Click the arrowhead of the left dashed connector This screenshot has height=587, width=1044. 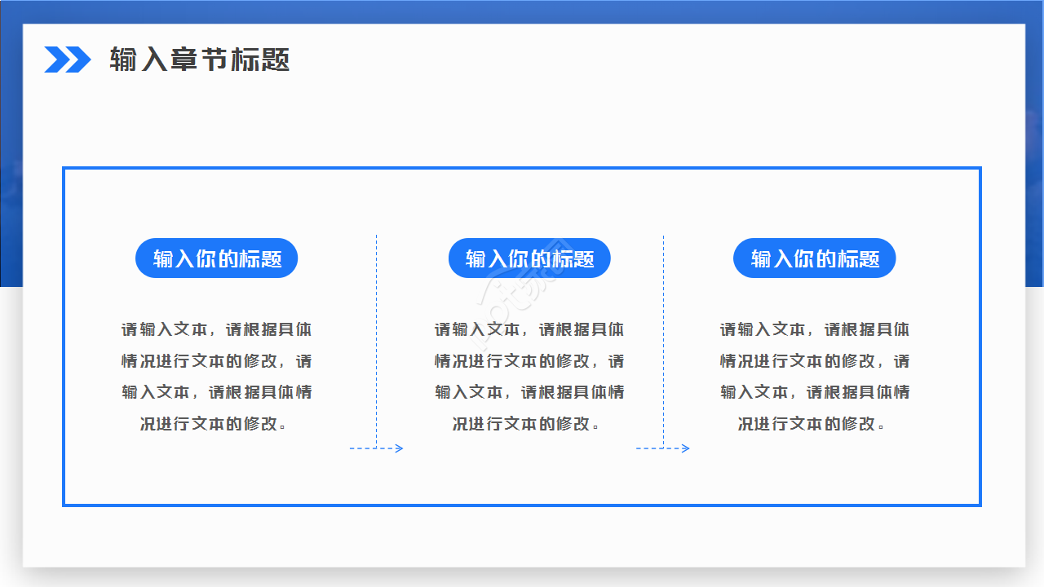[398, 448]
